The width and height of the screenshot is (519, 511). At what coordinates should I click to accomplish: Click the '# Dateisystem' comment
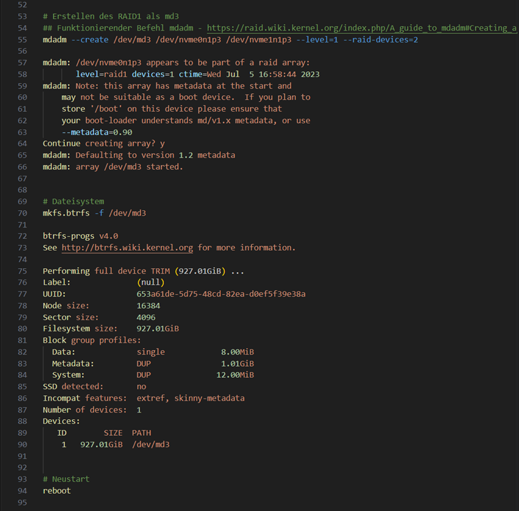73,201
